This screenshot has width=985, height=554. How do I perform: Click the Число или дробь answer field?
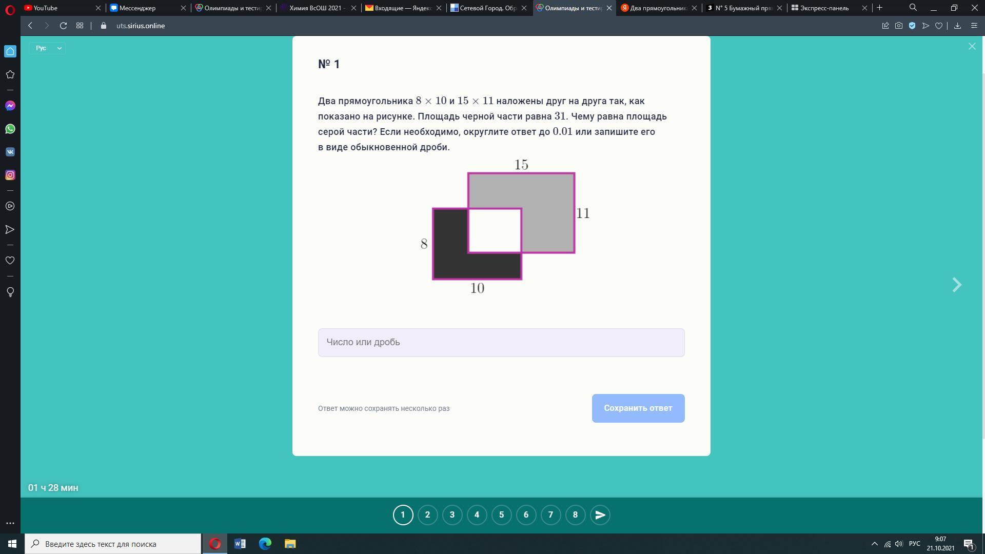tap(501, 343)
